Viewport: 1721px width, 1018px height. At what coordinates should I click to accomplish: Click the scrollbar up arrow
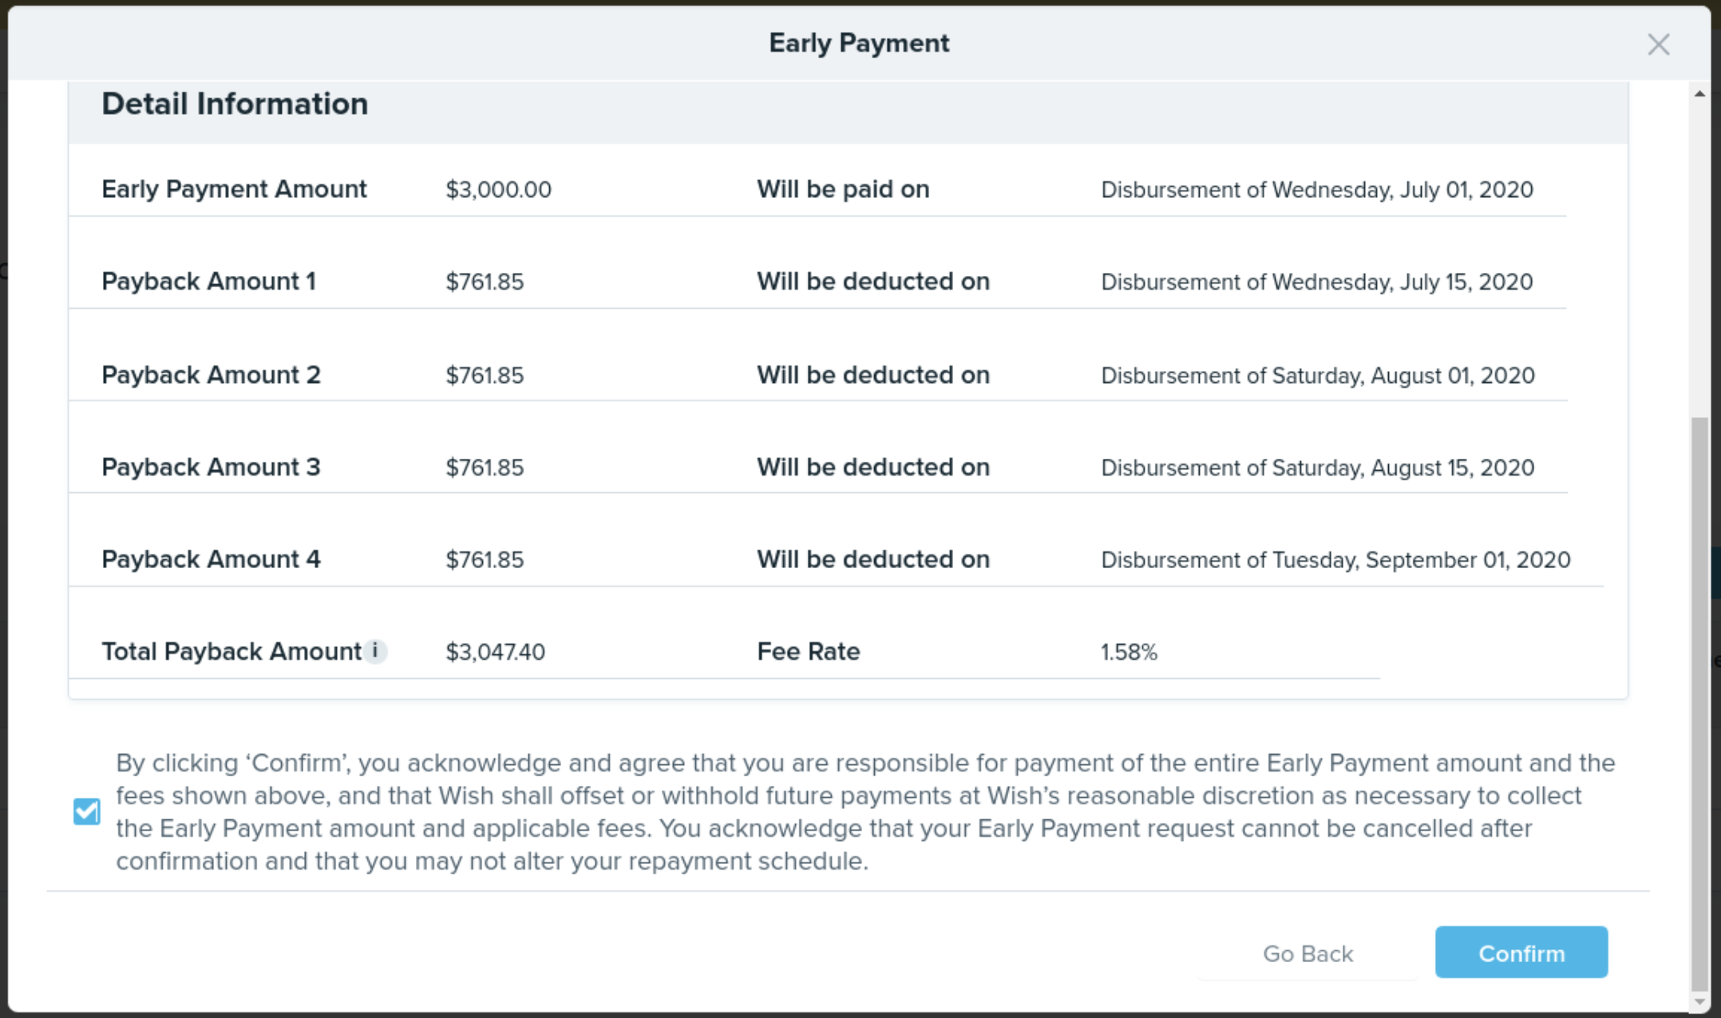pos(1699,94)
